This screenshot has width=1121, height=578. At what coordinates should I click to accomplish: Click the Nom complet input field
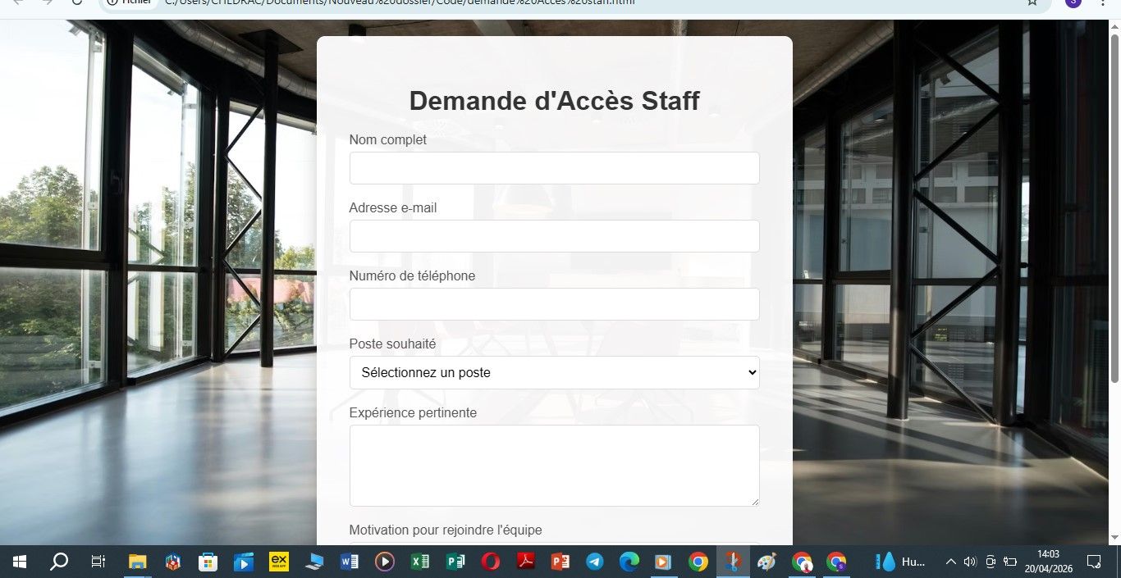[x=554, y=168]
